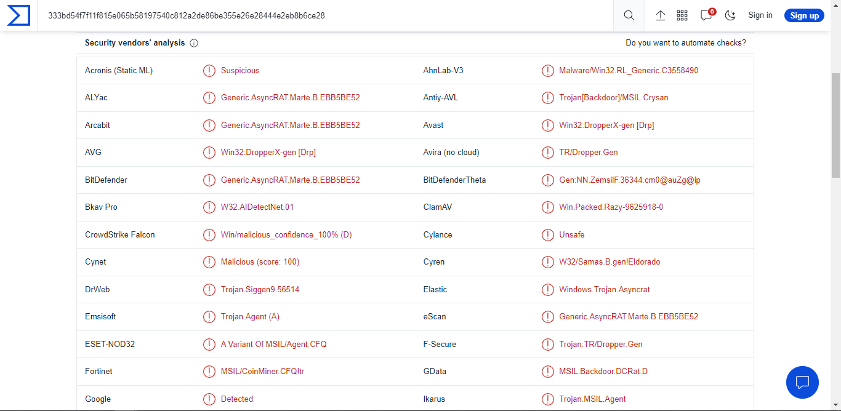The height and width of the screenshot is (411, 841).
Task: Select 'Malware/Win32.RL_Generic.C3558490' detection text
Action: coord(629,71)
